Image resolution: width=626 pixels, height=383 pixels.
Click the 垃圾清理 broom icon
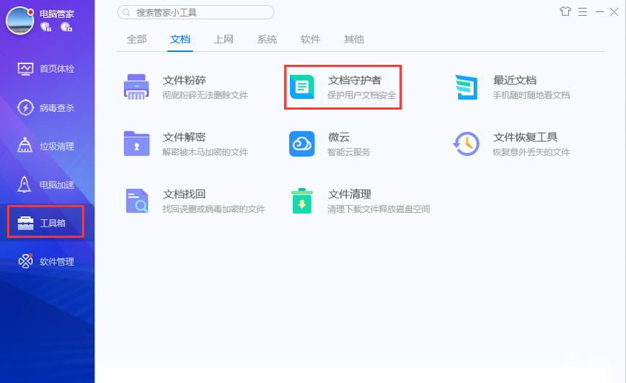click(25, 146)
